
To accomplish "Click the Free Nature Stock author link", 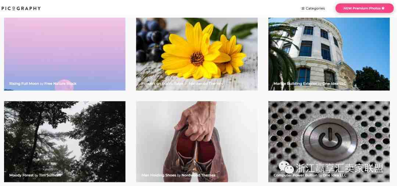I will tap(60, 83).
